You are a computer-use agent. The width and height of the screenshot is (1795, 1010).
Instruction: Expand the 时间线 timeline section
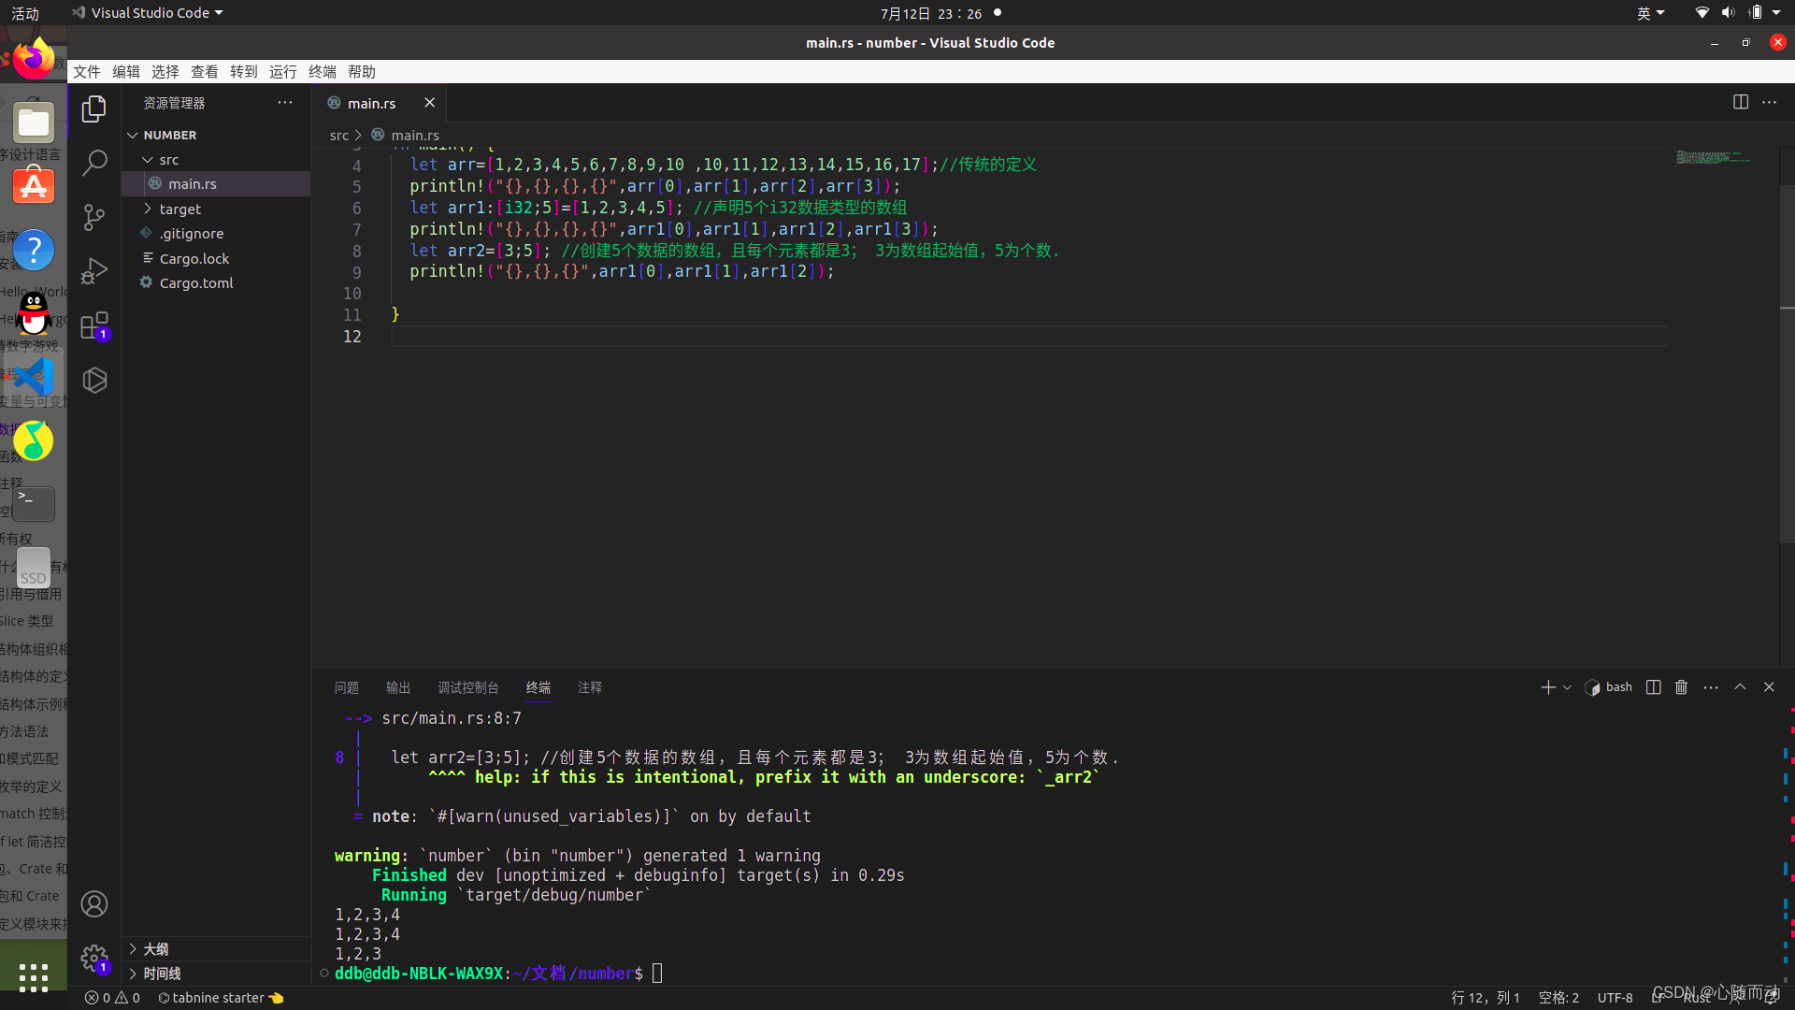(x=216, y=974)
